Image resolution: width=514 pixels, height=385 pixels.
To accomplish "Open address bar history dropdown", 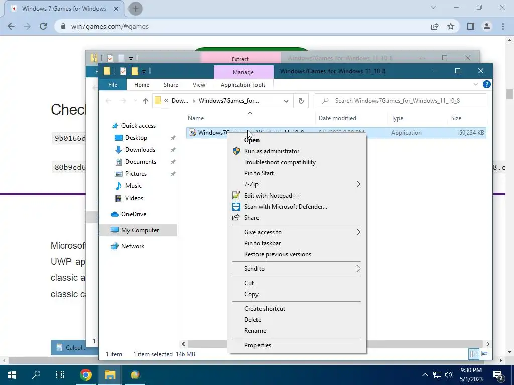I will 286,101.
